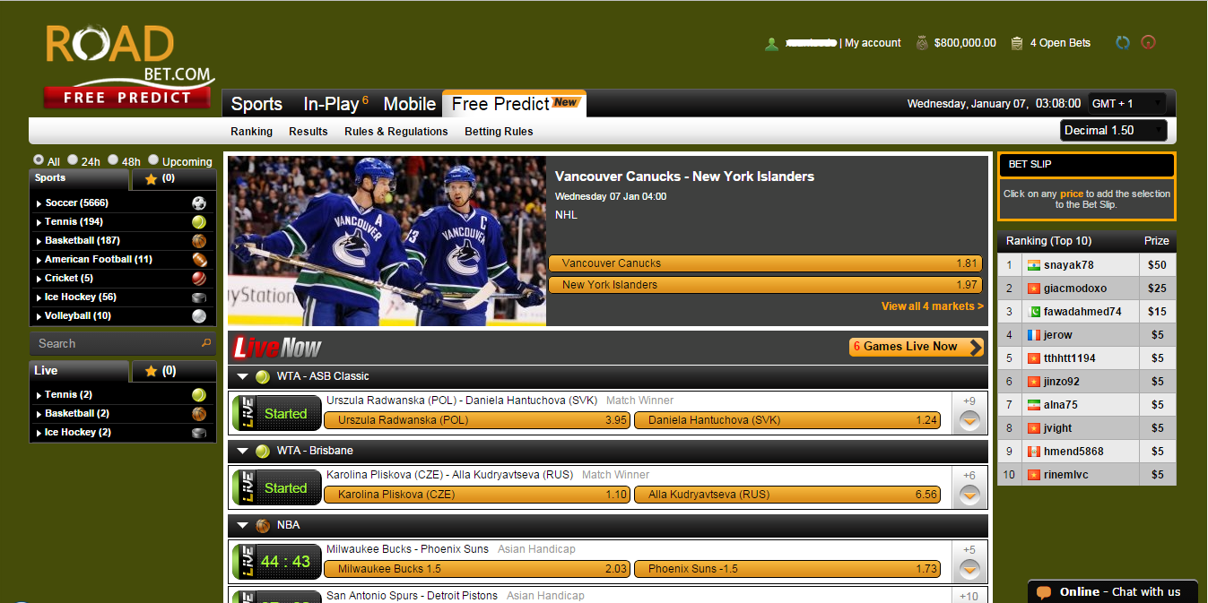Image resolution: width=1208 pixels, height=603 pixels.
Task: Click the chat bubble icon in Online chat
Action: [1043, 592]
